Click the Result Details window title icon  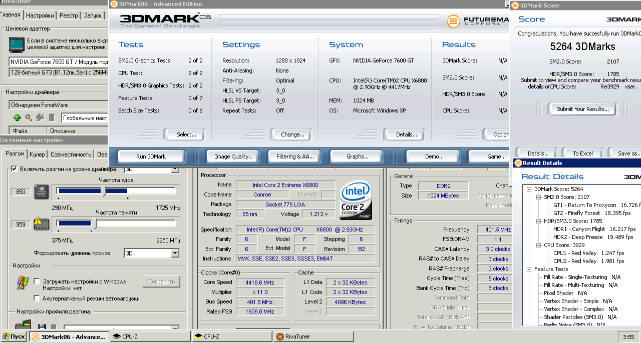[518, 163]
